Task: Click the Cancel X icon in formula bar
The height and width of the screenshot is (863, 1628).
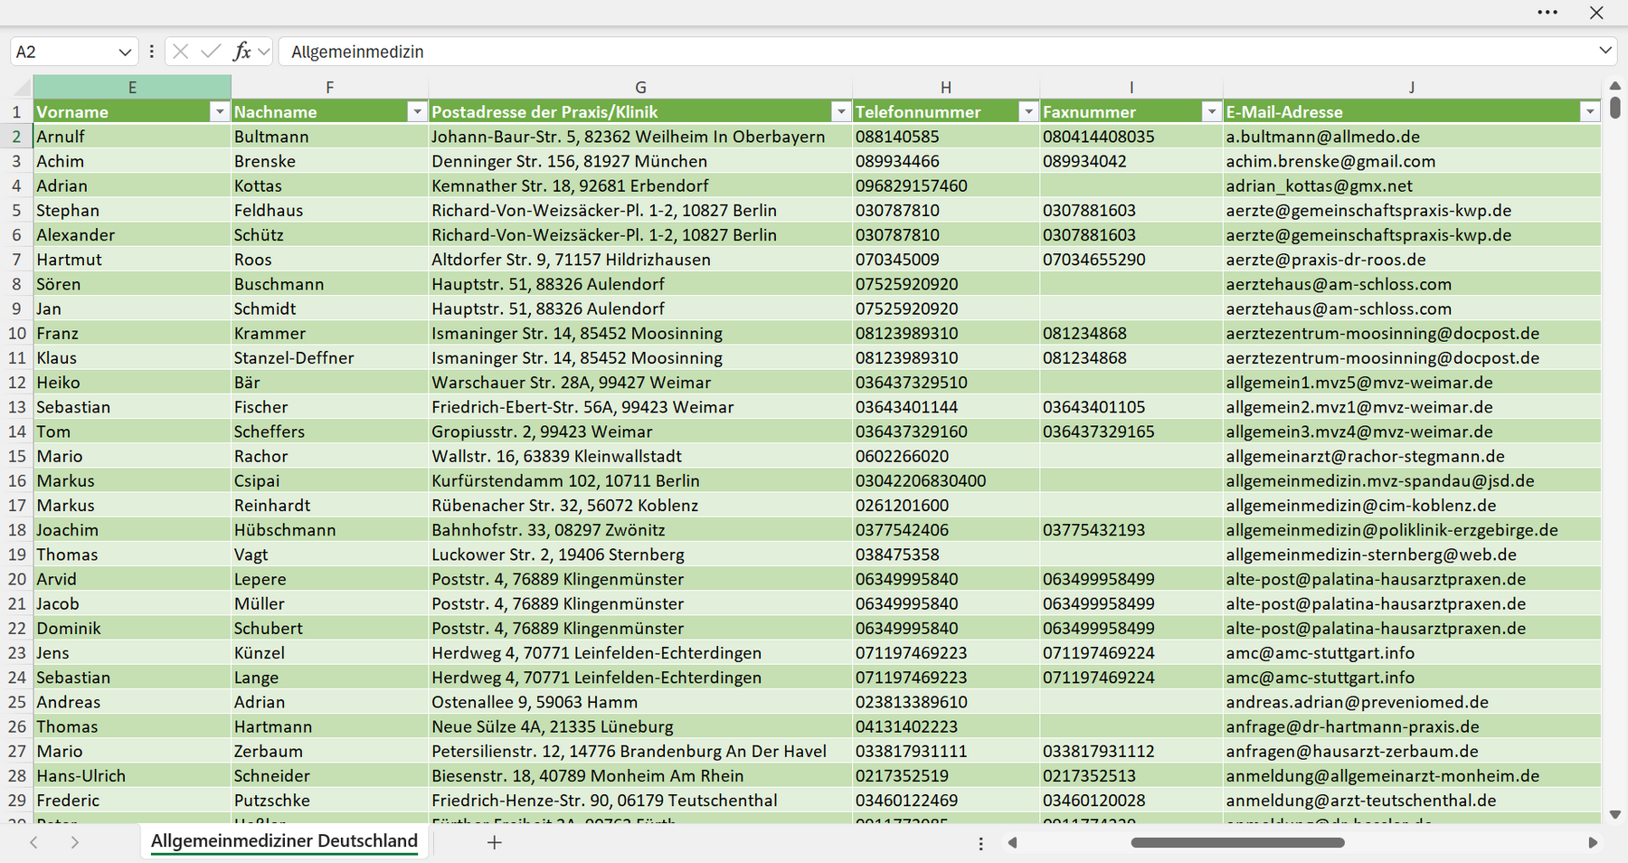Action: [x=181, y=52]
